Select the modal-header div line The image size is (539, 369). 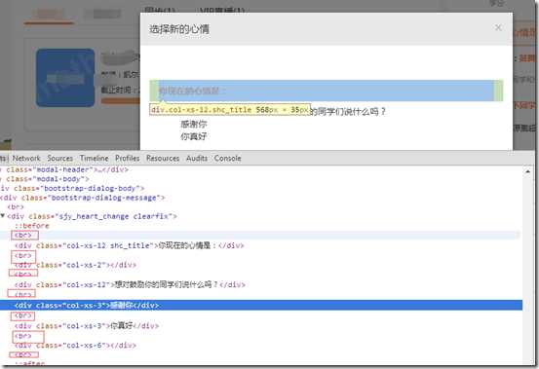(x=64, y=169)
